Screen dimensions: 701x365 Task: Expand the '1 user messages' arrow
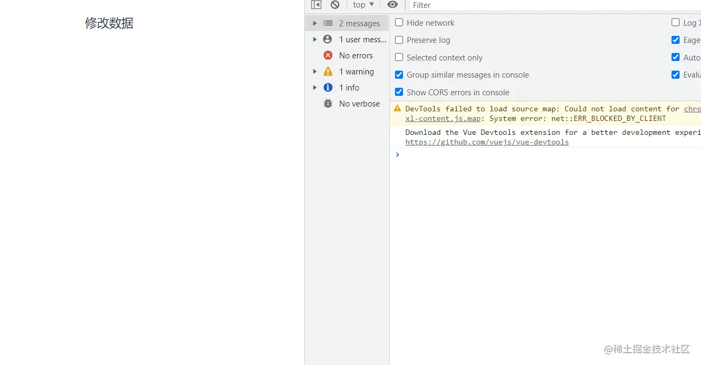315,40
